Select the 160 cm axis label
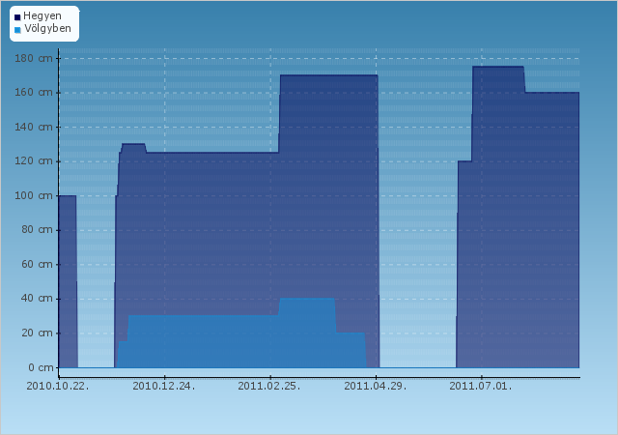The height and width of the screenshot is (435, 618). click(34, 93)
